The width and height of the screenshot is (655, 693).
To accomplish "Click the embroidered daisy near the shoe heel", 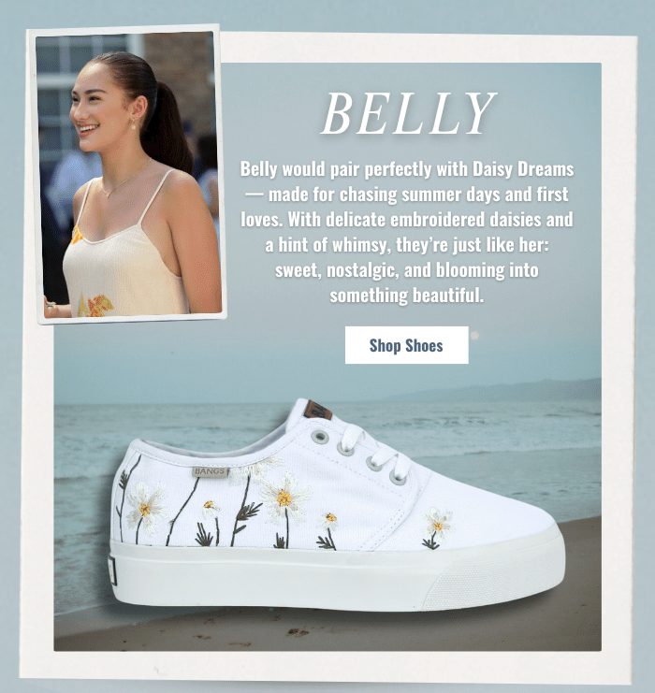I will tap(145, 508).
